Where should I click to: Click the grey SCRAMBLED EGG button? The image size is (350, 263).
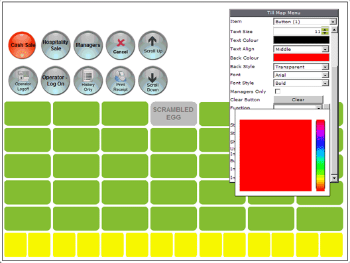[174, 113]
